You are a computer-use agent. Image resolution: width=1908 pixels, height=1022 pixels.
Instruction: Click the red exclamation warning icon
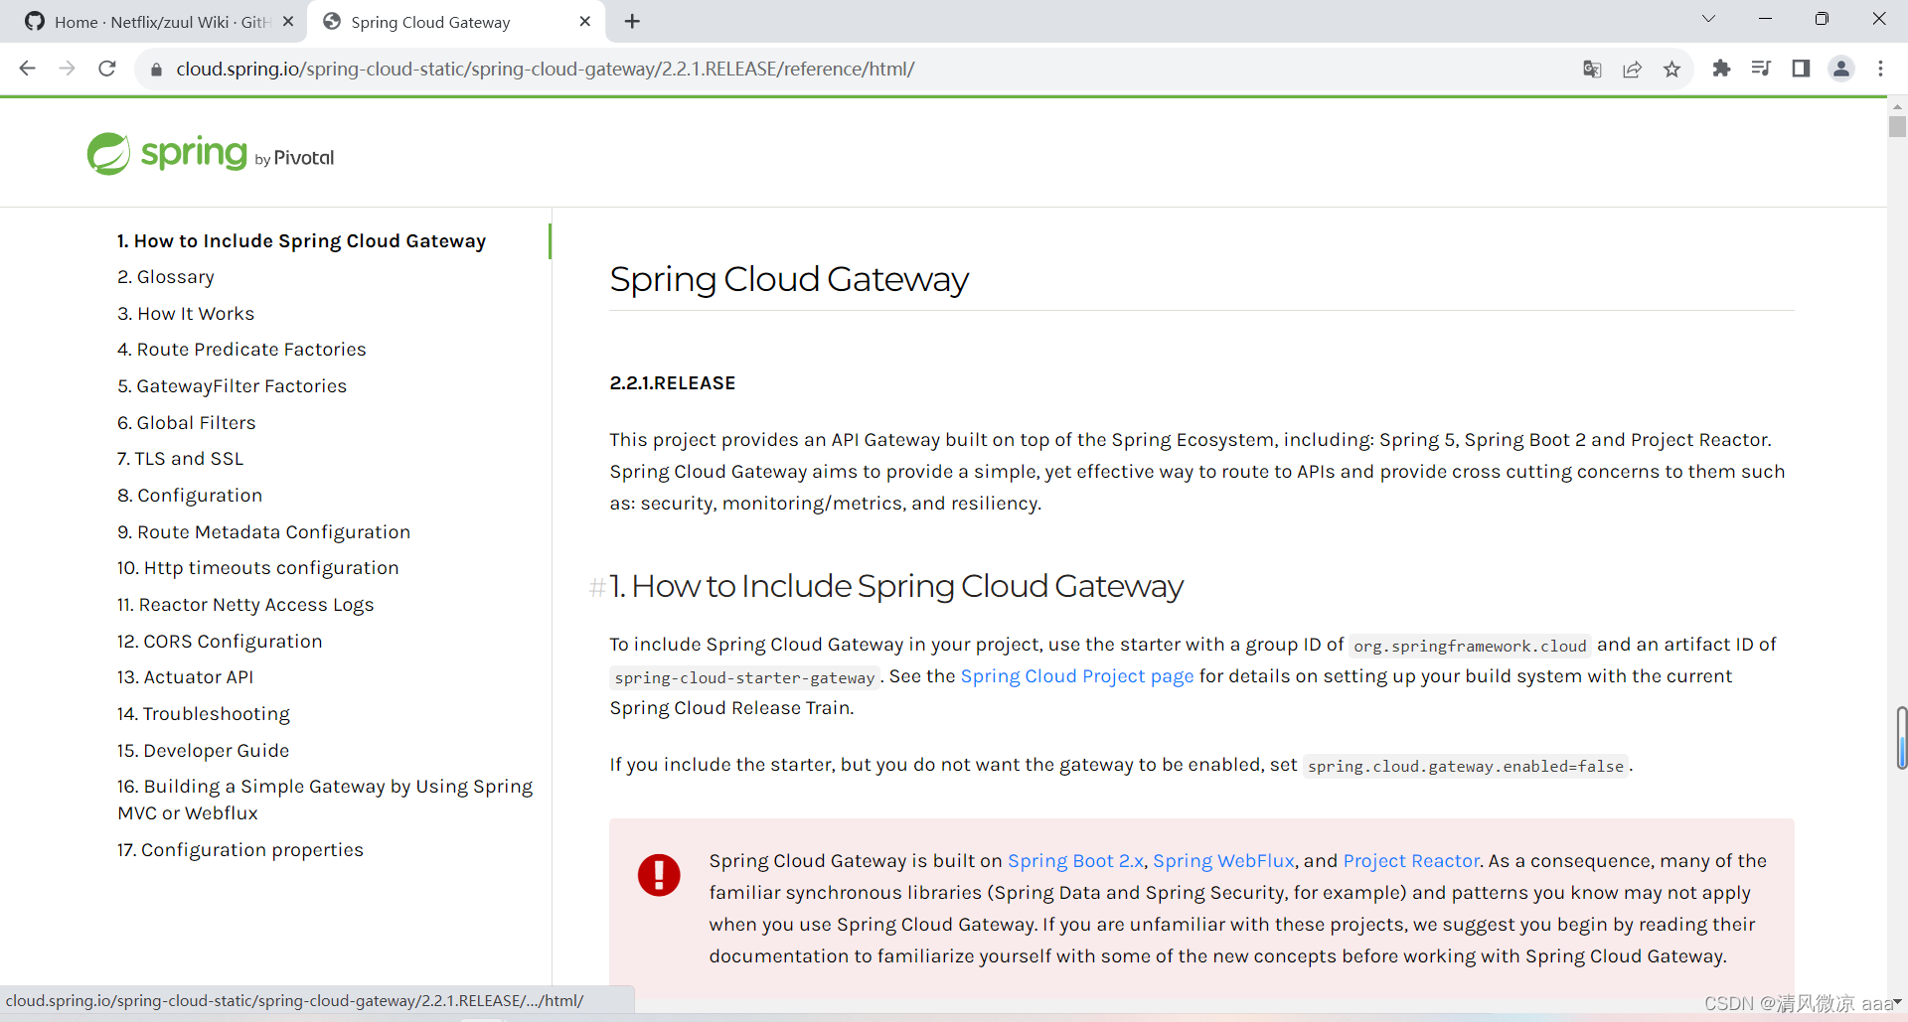pyautogui.click(x=659, y=875)
